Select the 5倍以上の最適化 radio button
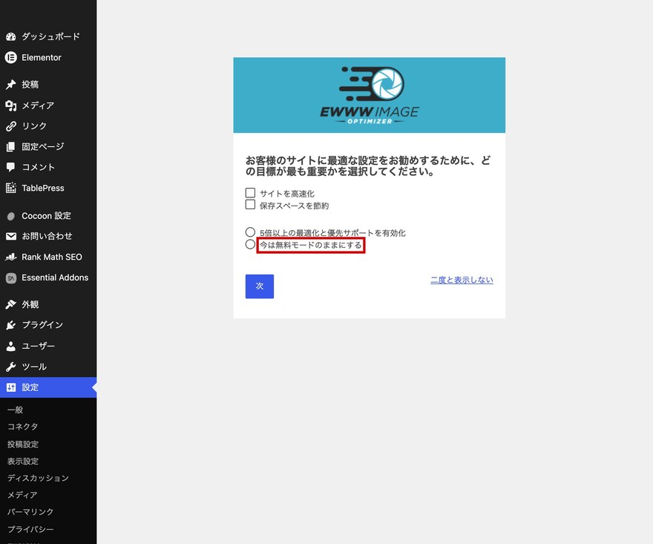 [250, 232]
